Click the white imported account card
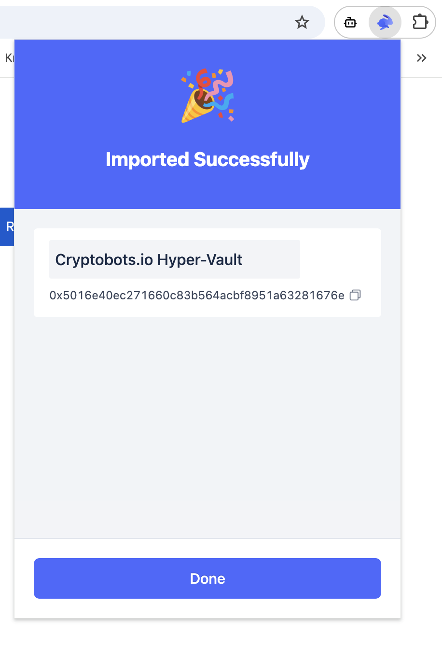This screenshot has width=442, height=646. (207, 273)
